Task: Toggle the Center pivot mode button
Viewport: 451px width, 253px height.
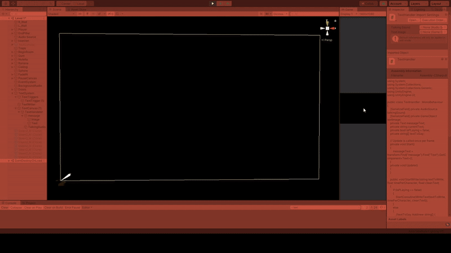Action: point(65,3)
